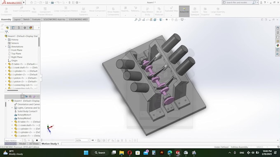
Task: Expand the Annotations node in tree
Action: point(6,47)
